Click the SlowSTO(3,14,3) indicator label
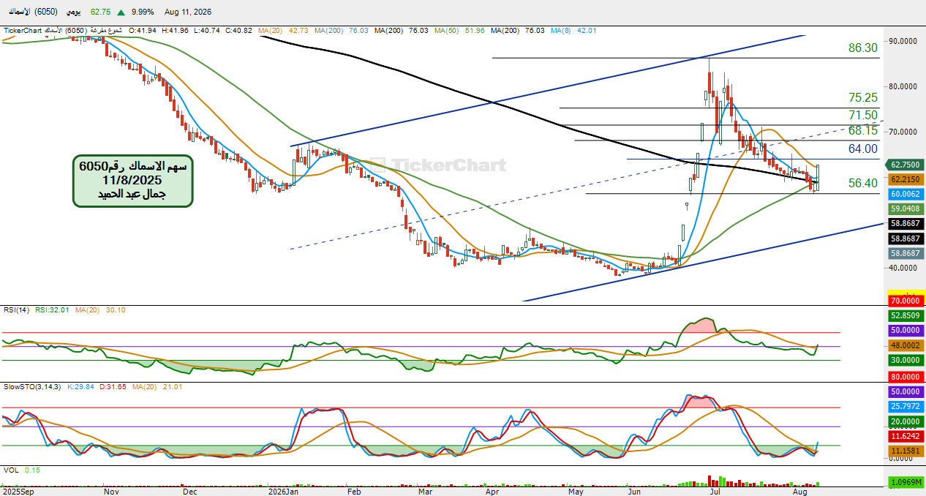Image resolution: width=926 pixels, height=496 pixels. 31,386
